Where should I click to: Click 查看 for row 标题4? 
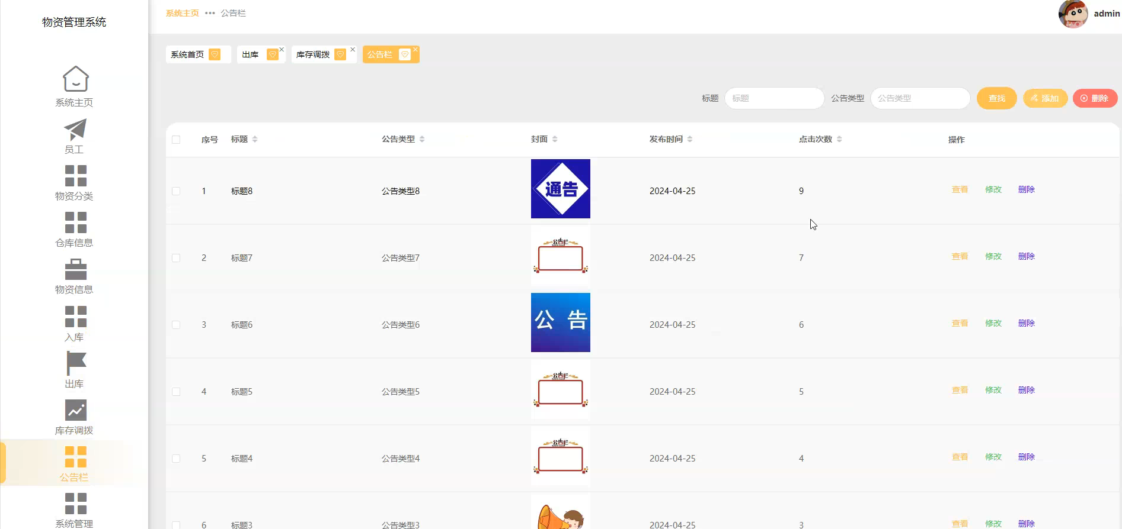pyautogui.click(x=960, y=457)
